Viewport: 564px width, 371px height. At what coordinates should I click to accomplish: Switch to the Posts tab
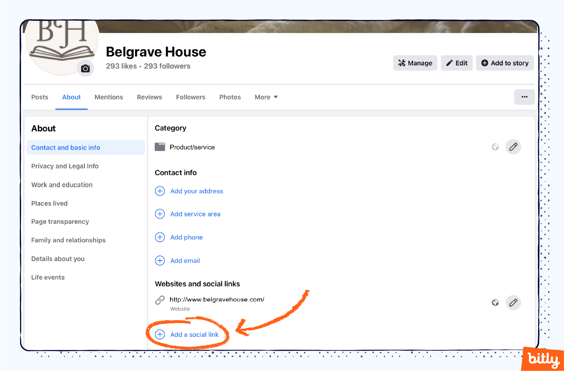[x=40, y=97]
